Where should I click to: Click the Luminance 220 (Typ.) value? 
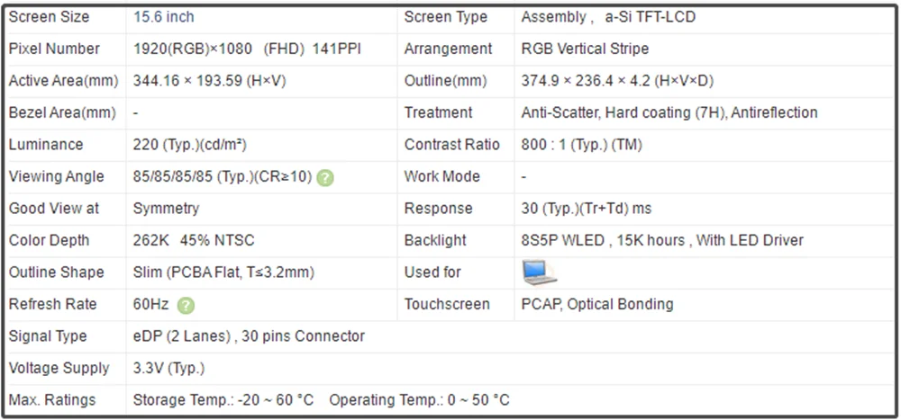(190, 145)
